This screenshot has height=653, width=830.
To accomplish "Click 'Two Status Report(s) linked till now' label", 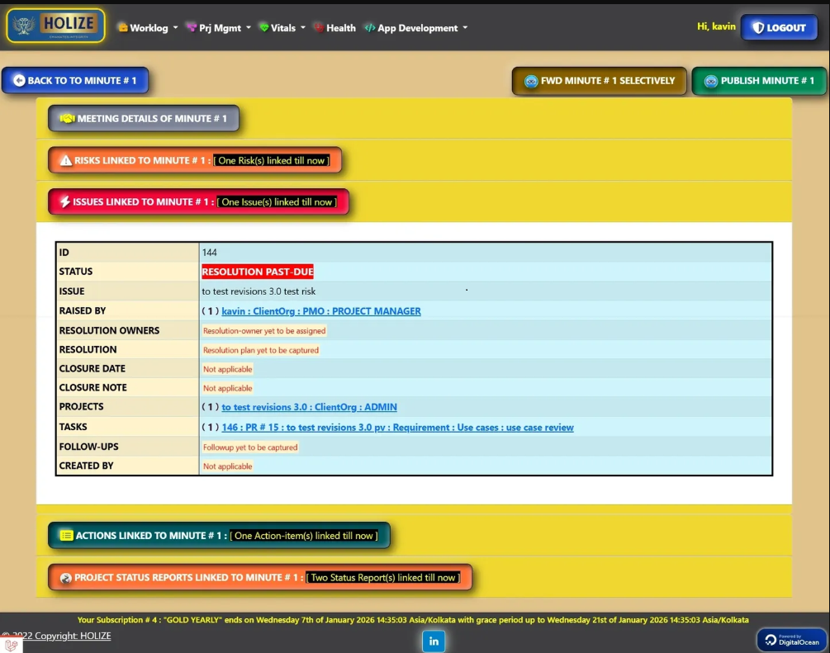I will pyautogui.click(x=382, y=577).
